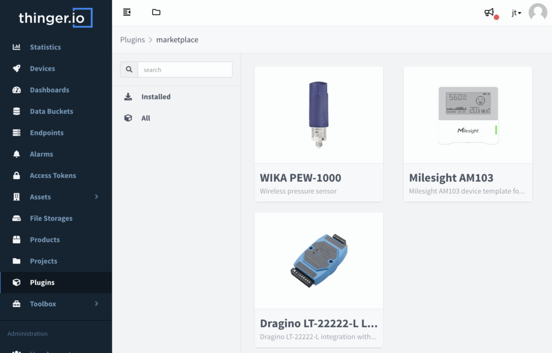Click the Dashboards gauge icon

click(17, 90)
